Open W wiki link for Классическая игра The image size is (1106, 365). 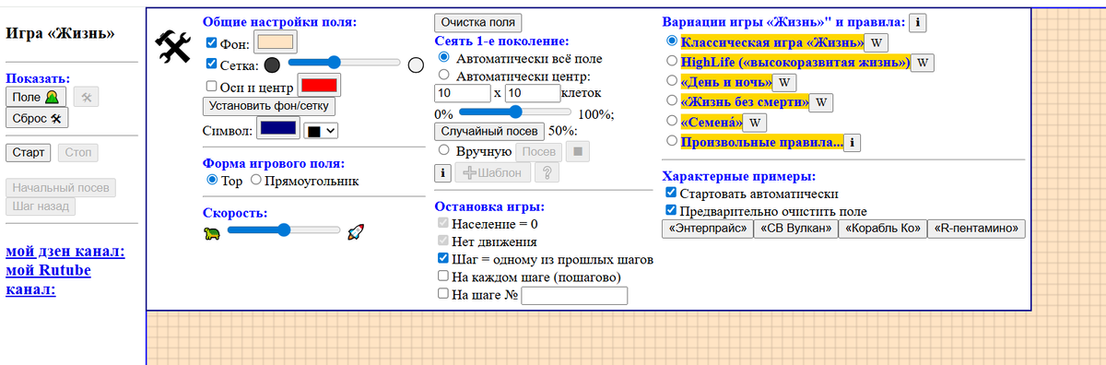pyautogui.click(x=877, y=42)
